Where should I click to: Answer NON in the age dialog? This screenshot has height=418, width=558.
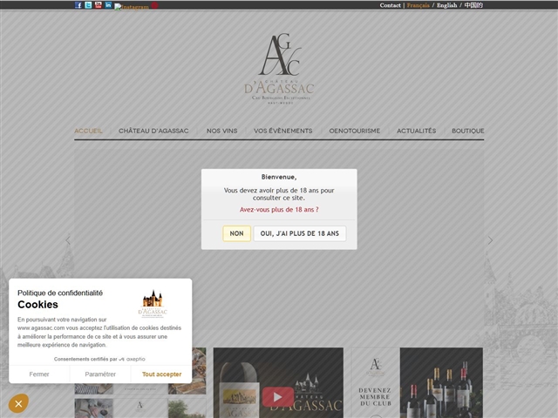(236, 233)
